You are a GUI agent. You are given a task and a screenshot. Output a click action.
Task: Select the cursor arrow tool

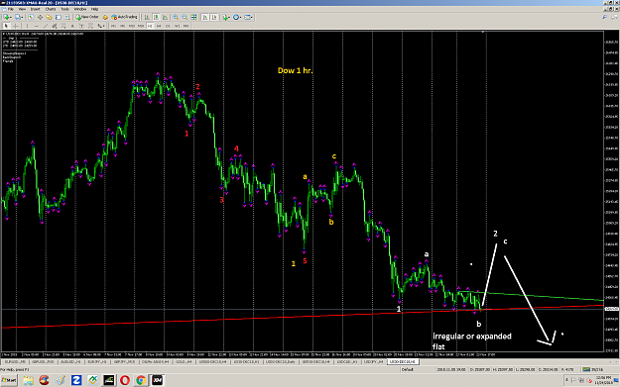[x=6, y=26]
